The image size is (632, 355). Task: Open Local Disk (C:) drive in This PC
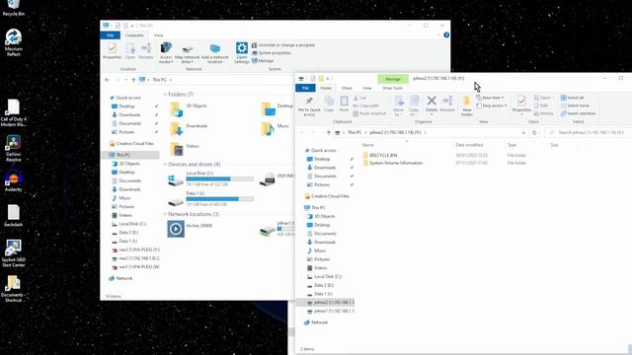(x=210, y=178)
